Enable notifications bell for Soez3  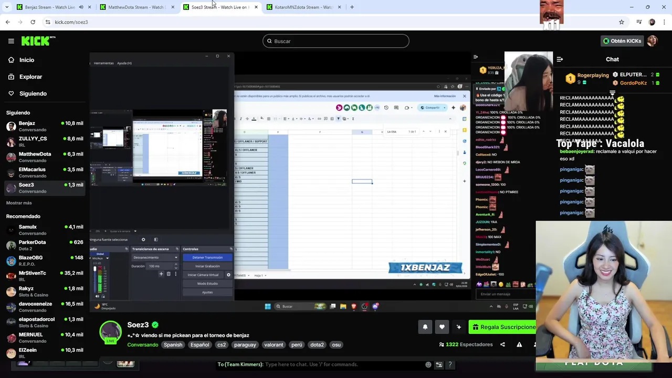point(425,327)
